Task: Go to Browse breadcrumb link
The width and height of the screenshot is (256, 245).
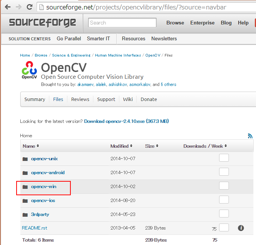Action: 41,55
